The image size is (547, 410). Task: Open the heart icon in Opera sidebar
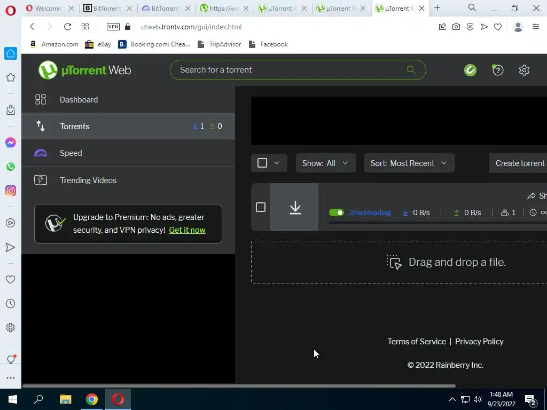pyautogui.click(x=11, y=279)
